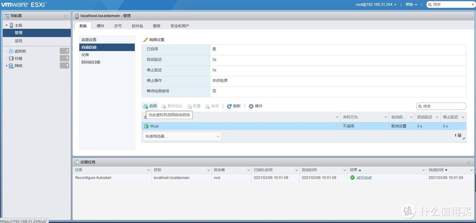Screen dimensions: 476x223
Task: Click the Start Earlier toolbar icon
Action: tap(164, 106)
